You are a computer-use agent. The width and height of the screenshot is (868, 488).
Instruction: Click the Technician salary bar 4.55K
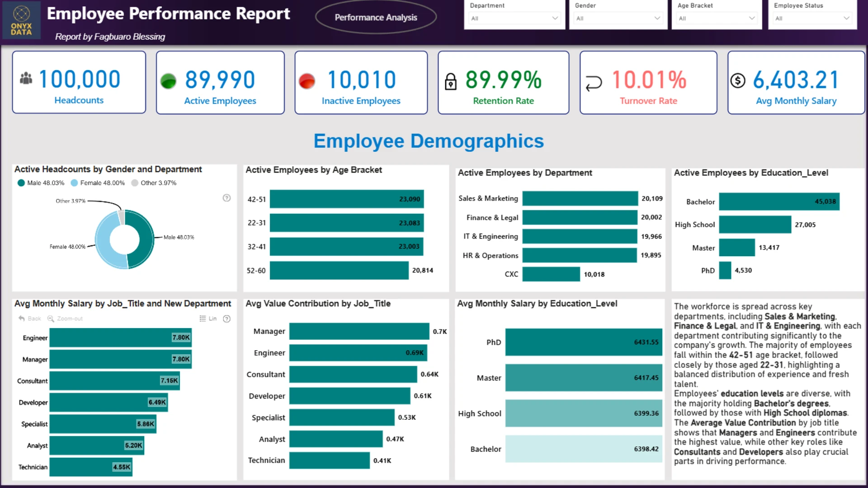pyautogui.click(x=91, y=467)
